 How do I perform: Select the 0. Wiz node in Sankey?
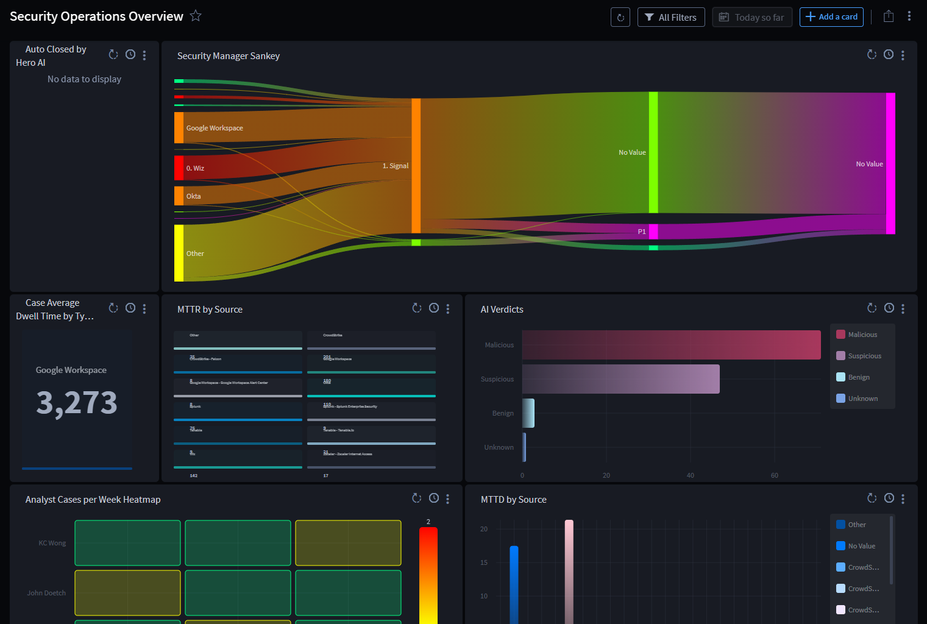click(179, 168)
